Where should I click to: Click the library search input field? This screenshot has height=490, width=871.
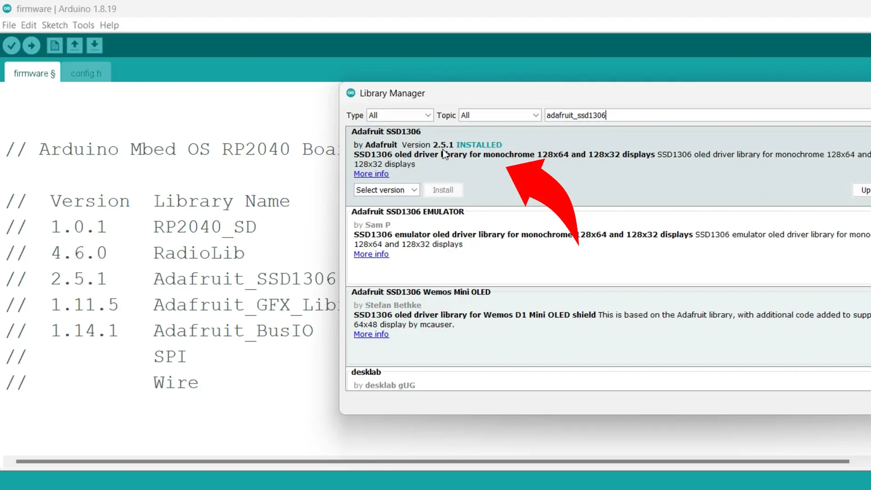point(707,115)
